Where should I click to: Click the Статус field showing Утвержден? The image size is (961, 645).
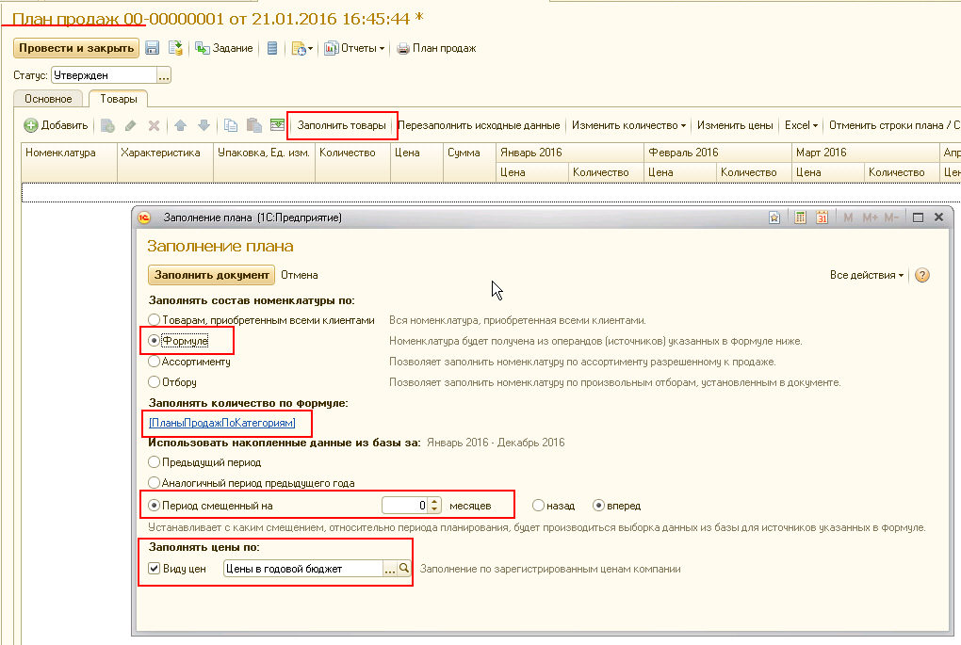coord(104,75)
